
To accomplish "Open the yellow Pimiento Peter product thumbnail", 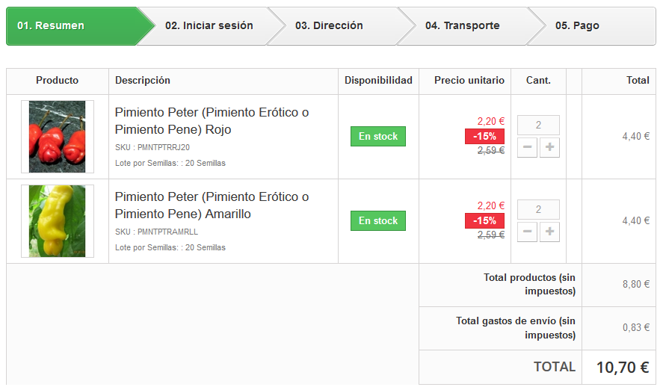I will (x=57, y=221).
